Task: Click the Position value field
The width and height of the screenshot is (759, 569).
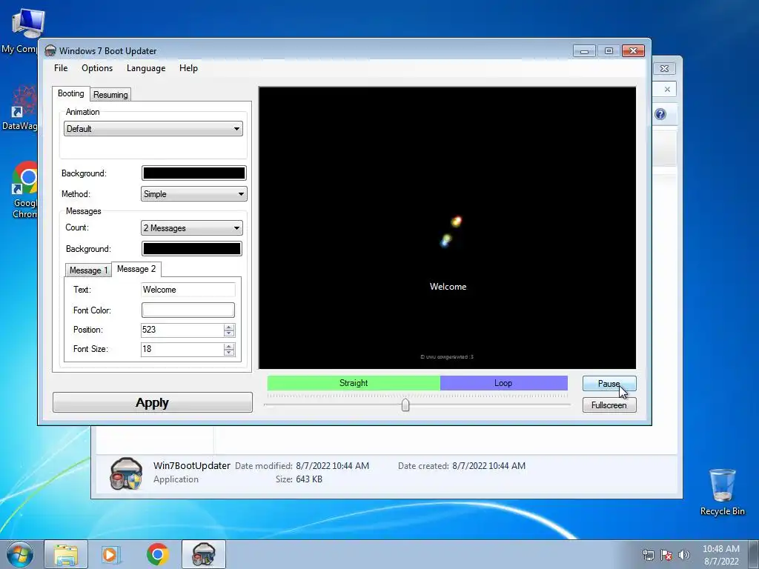Action: point(182,330)
